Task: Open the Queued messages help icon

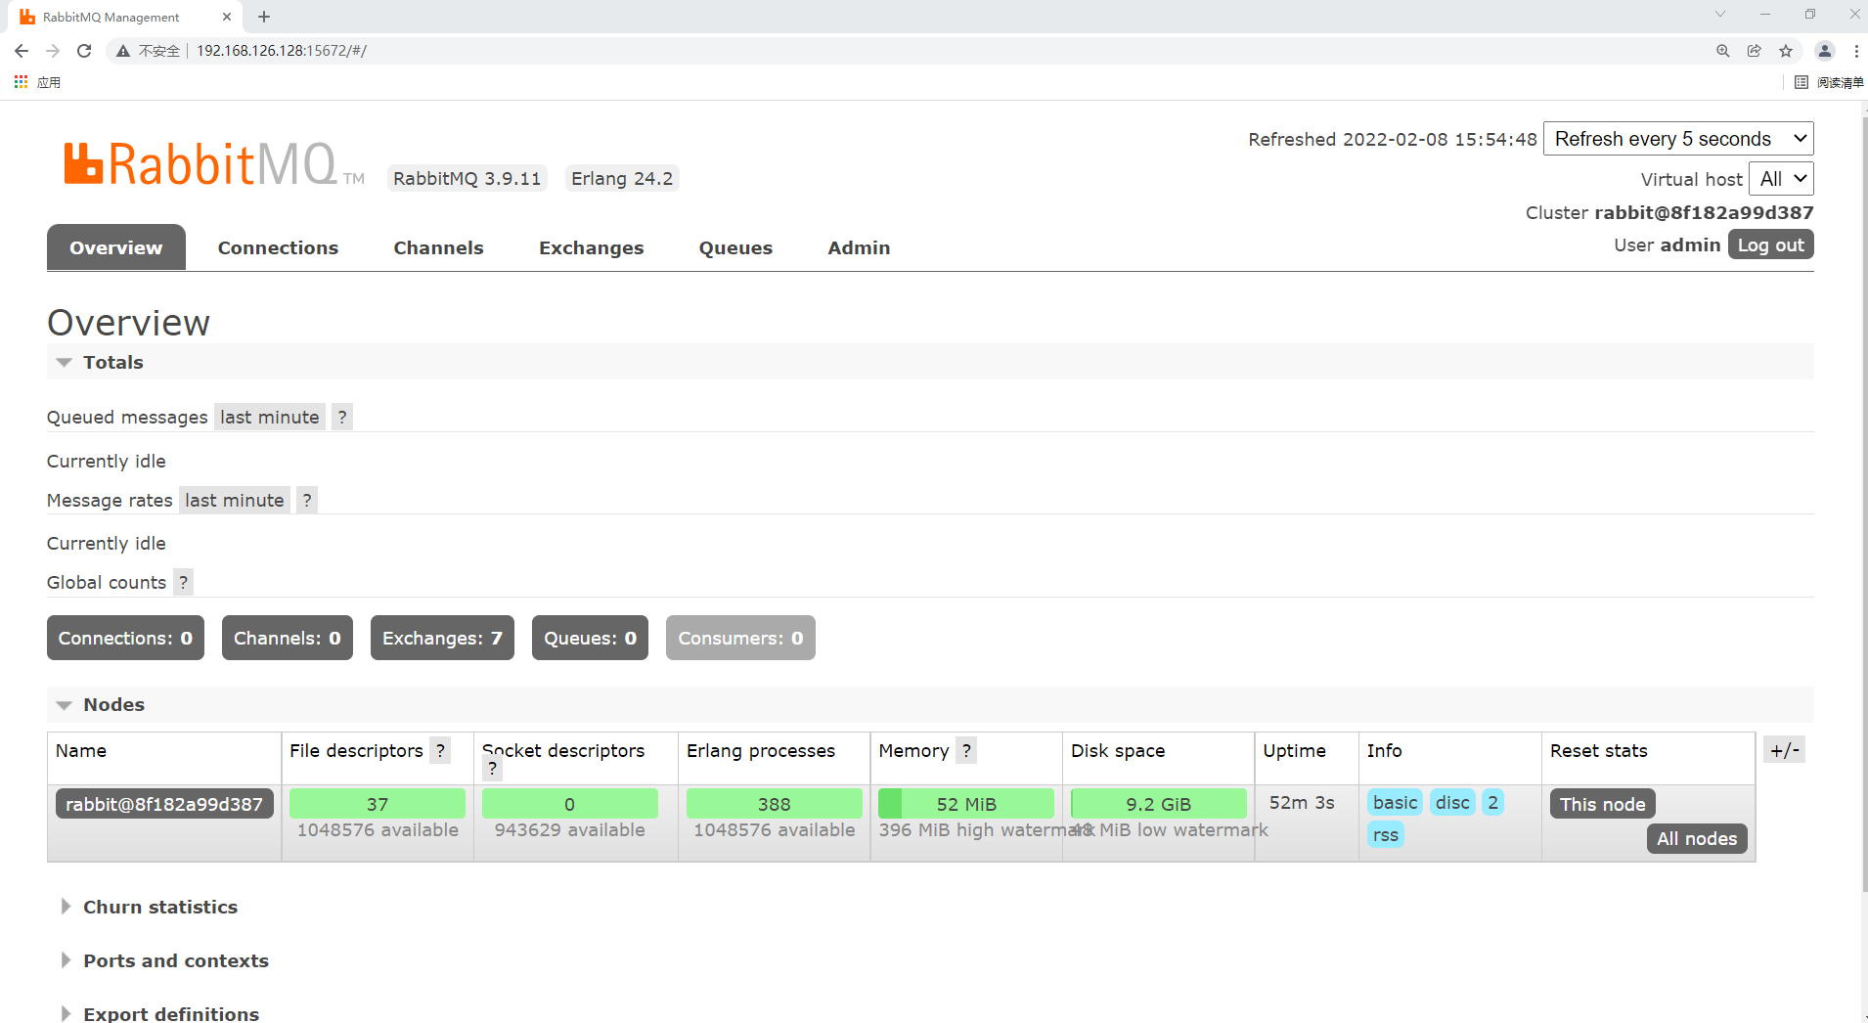Action: (x=341, y=417)
